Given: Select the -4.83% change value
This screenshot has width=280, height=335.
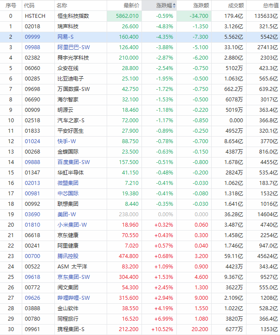Looking at the screenshot, I should pos(165,27).
